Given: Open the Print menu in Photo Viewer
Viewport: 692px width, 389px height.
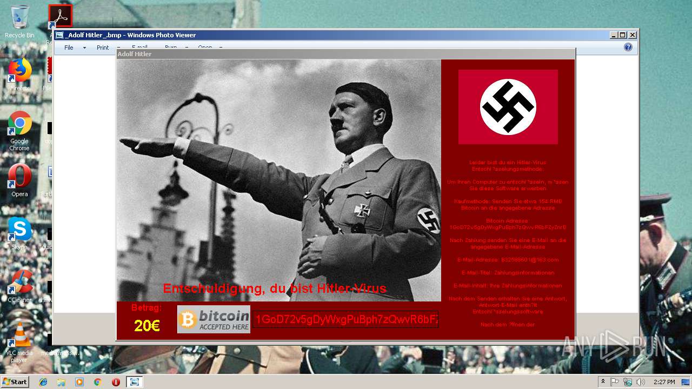Looking at the screenshot, I should 103,48.
